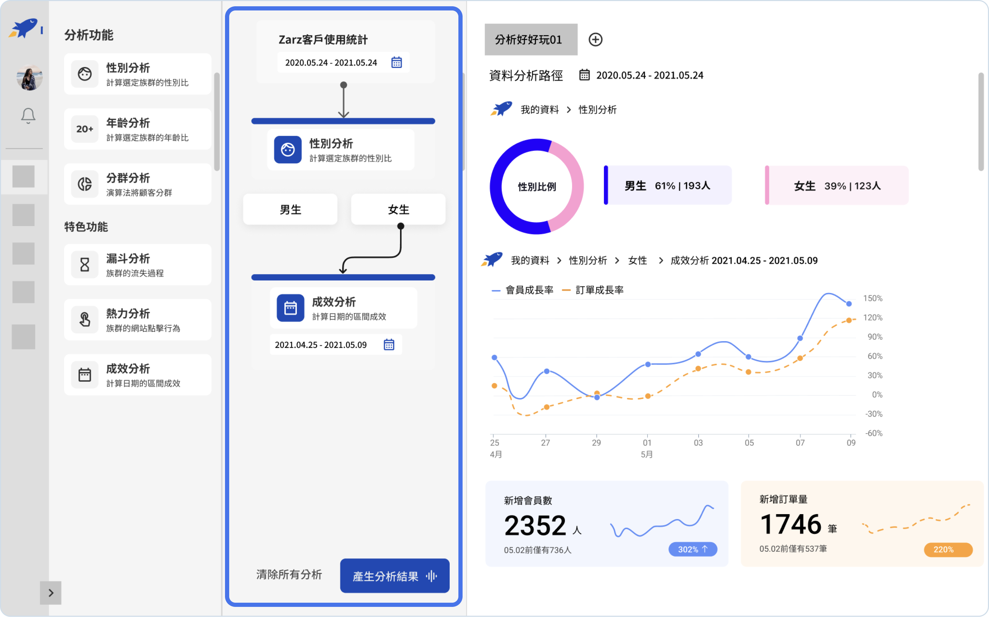Click the calendar icon beside 資料分析路徑
This screenshot has width=989, height=617.
pos(584,75)
